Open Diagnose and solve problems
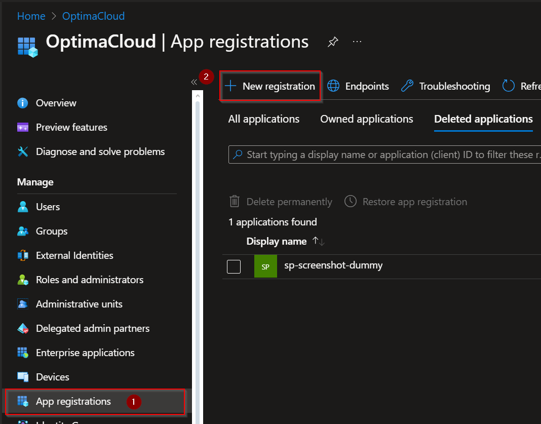The width and height of the screenshot is (541, 424). click(100, 151)
